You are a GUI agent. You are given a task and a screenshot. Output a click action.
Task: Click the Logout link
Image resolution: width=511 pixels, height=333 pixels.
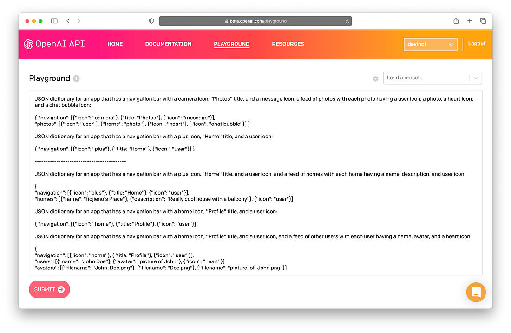pos(477,44)
